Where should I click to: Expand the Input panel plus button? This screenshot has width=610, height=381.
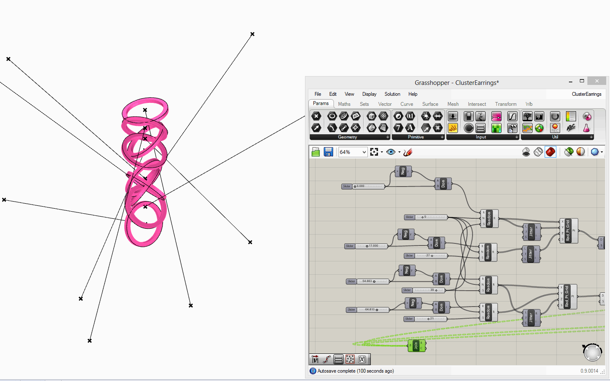517,137
